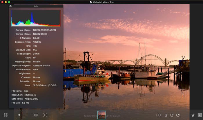203x120 pixels.
Task: Open the thumbnail grid view
Action: (6, 115)
